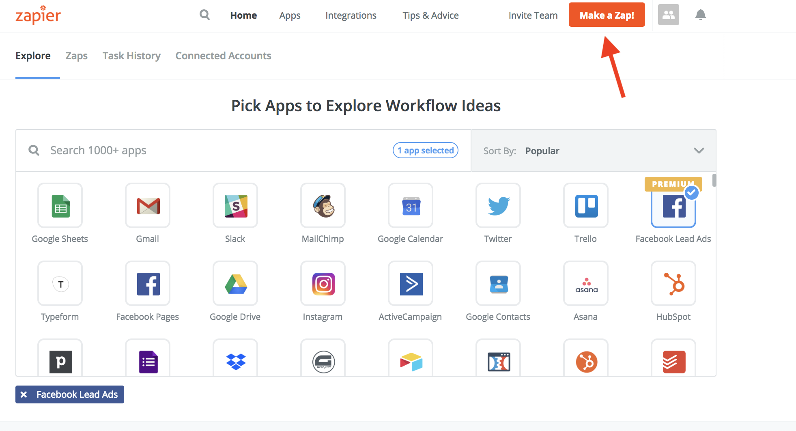The width and height of the screenshot is (796, 431).
Task: Switch to the Task History tab
Action: [131, 56]
